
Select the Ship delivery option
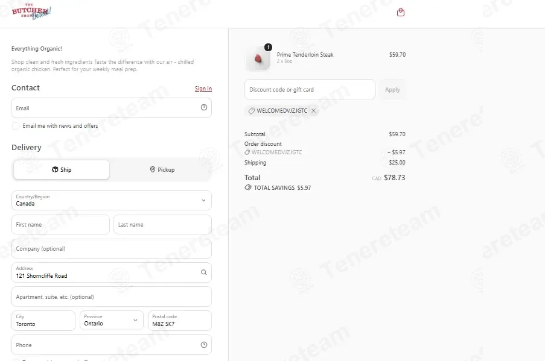62,170
